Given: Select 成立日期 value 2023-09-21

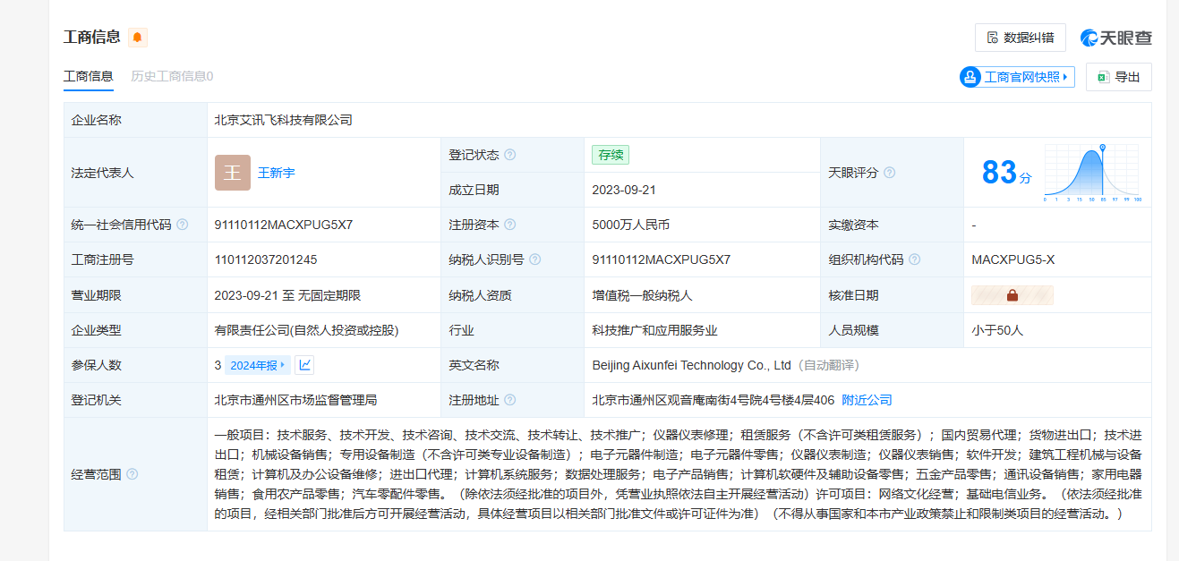Looking at the screenshot, I should (624, 190).
